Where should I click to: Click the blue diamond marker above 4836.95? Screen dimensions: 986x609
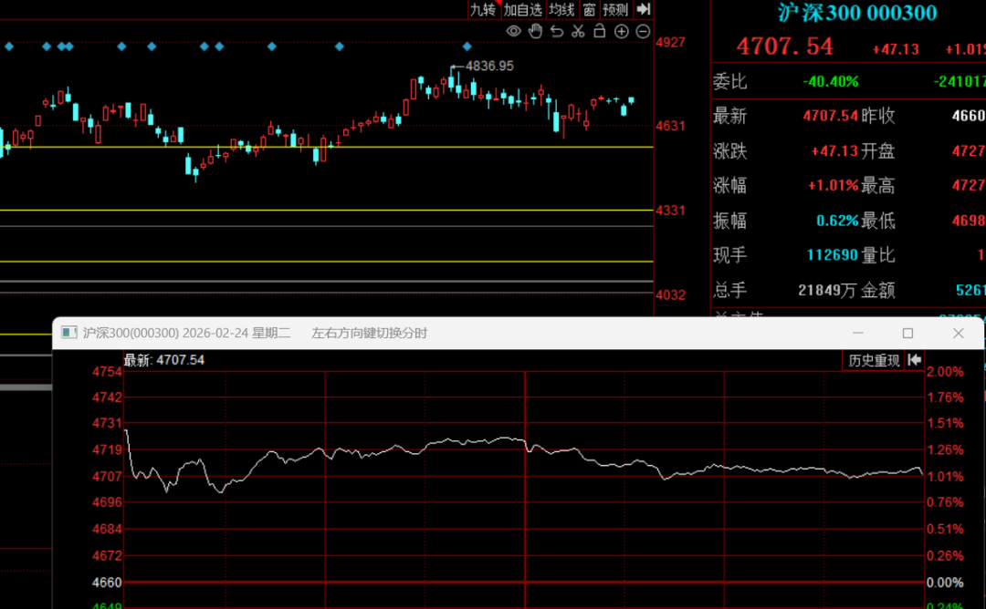click(467, 46)
